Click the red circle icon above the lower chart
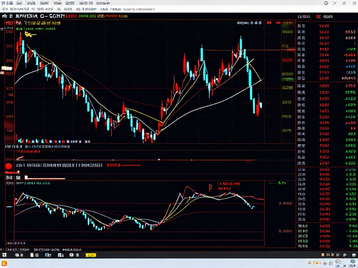This screenshot has width=358, height=268. point(9,166)
